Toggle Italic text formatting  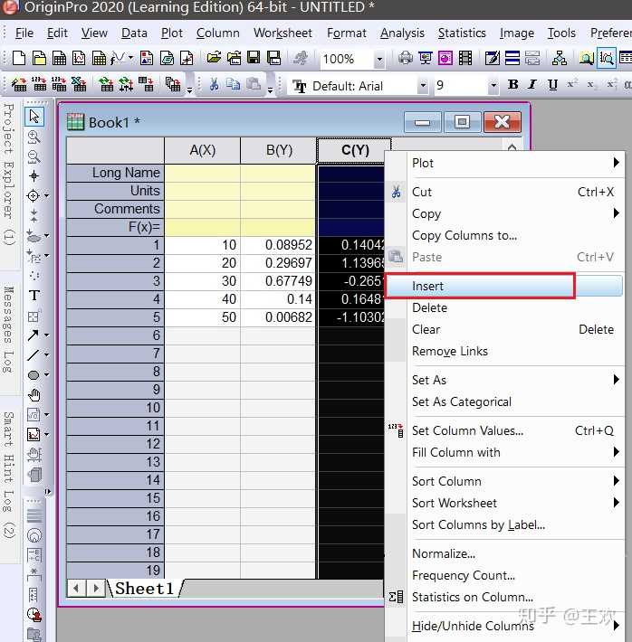[532, 85]
